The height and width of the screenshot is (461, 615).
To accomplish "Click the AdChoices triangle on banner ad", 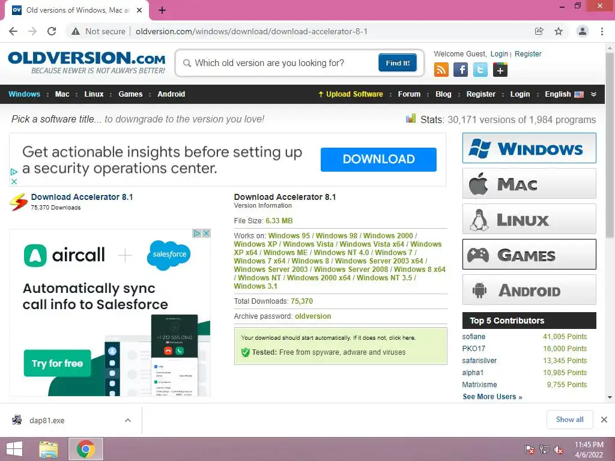I will pyautogui.click(x=14, y=172).
